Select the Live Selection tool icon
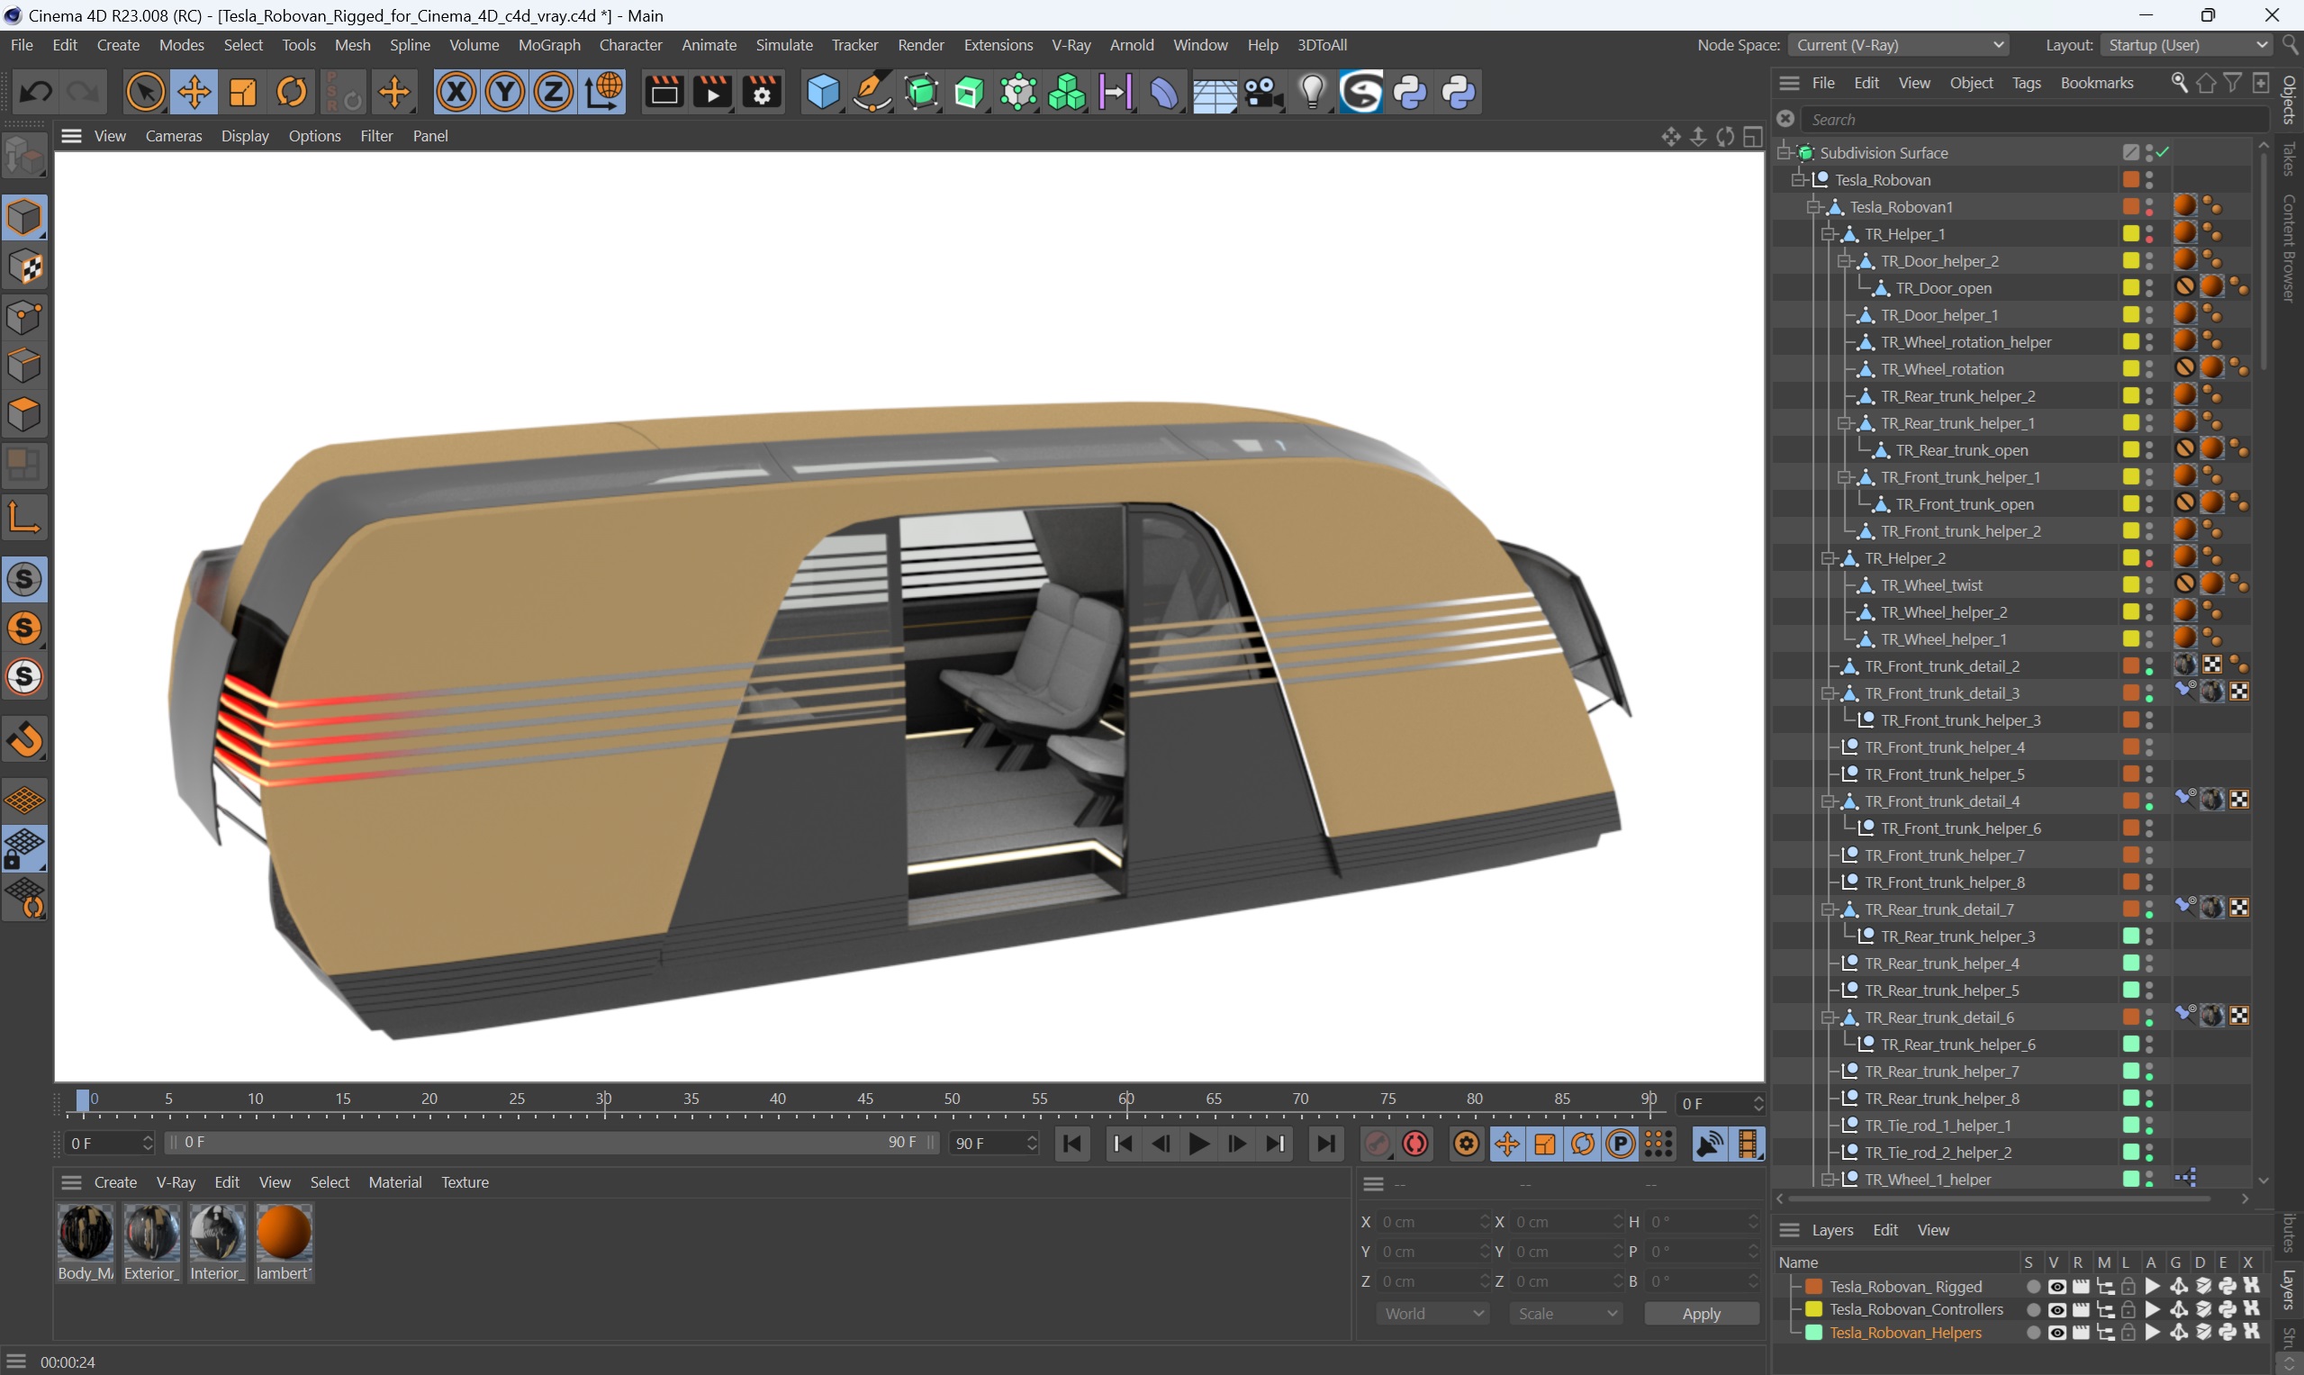The image size is (2304, 1375). point(142,92)
